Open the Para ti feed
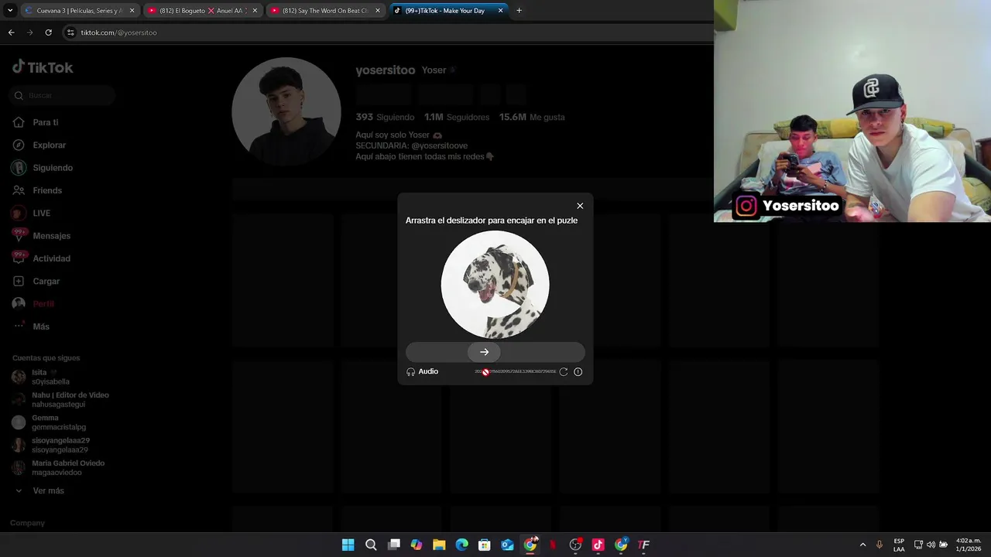Screen dimensions: 991x557 tap(45, 122)
